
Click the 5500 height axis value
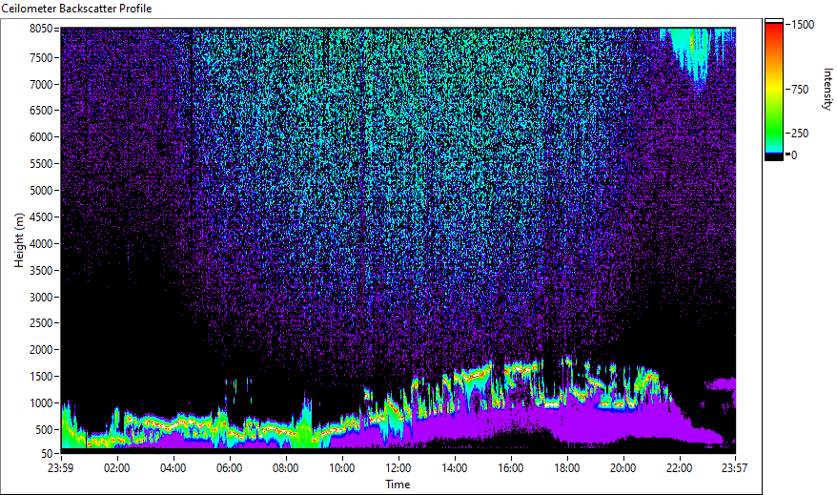pos(41,164)
